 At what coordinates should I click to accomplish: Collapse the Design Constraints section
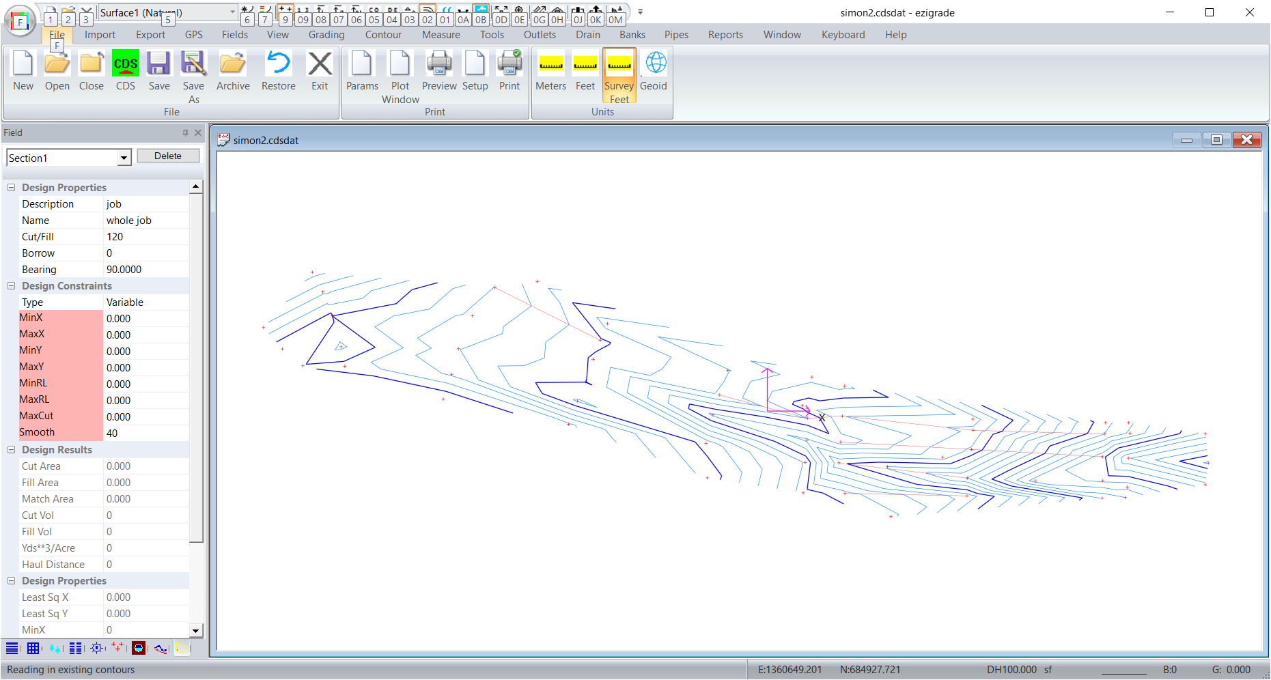click(11, 286)
